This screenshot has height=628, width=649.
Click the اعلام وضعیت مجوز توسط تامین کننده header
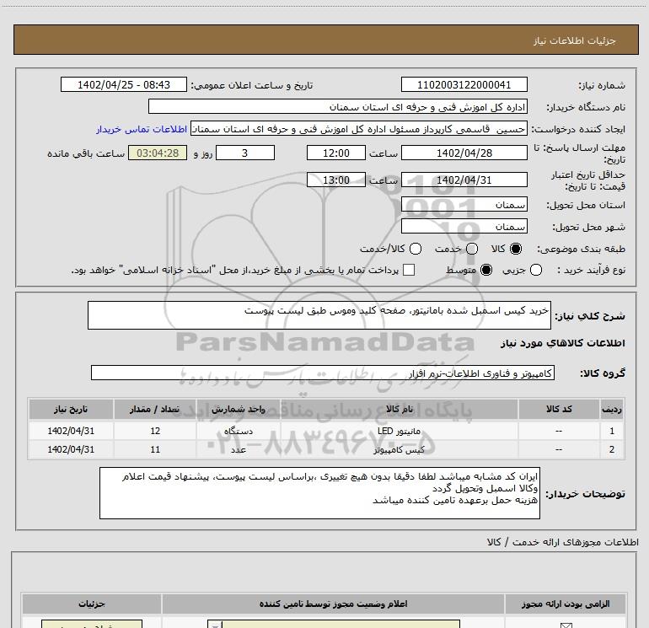point(333,604)
